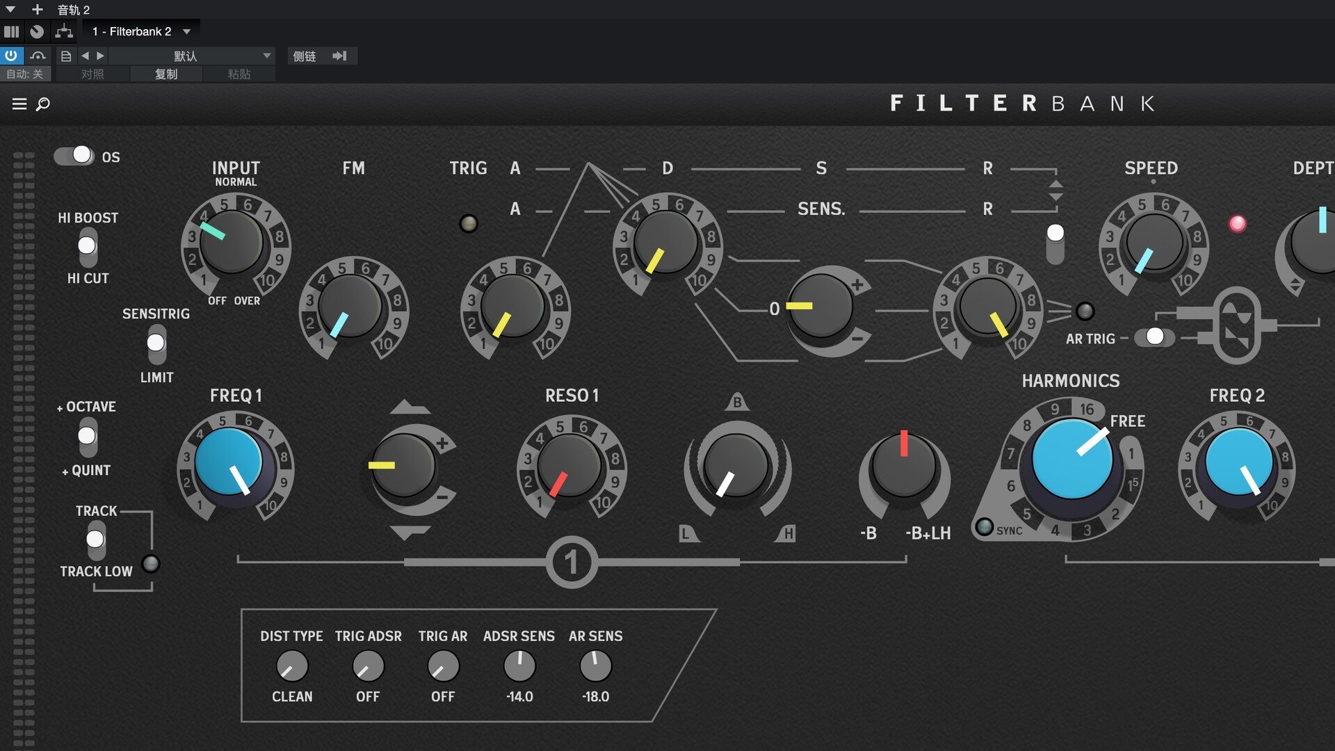The width and height of the screenshot is (1335, 751).
Task: Click the RESO 1 knob
Action: 570,466
